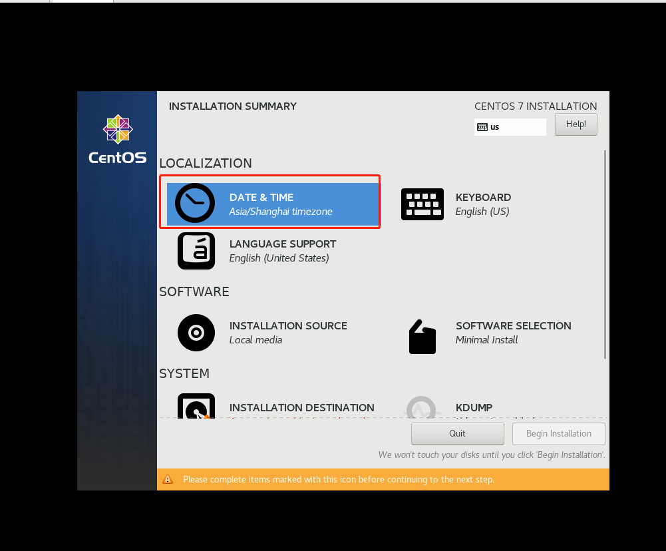Open the Software Selection package icon
This screenshot has height=551, width=666.
422,337
